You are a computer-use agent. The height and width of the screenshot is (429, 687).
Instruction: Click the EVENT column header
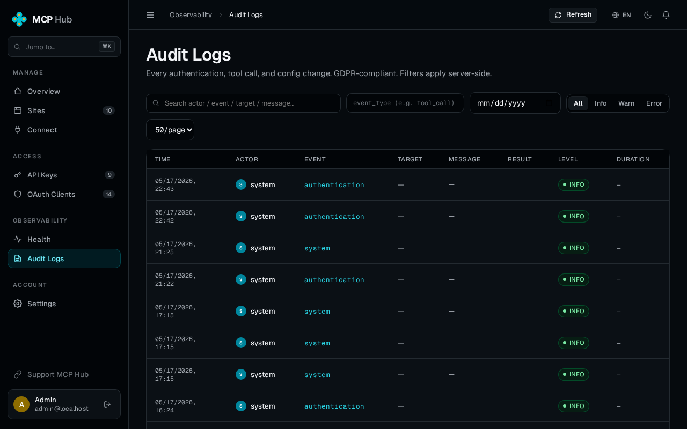(315, 159)
